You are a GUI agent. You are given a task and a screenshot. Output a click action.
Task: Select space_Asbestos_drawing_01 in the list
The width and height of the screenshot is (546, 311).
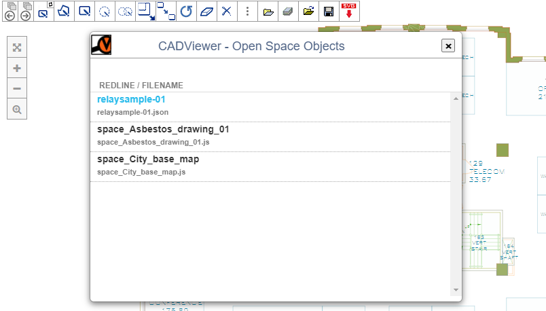[163, 130]
